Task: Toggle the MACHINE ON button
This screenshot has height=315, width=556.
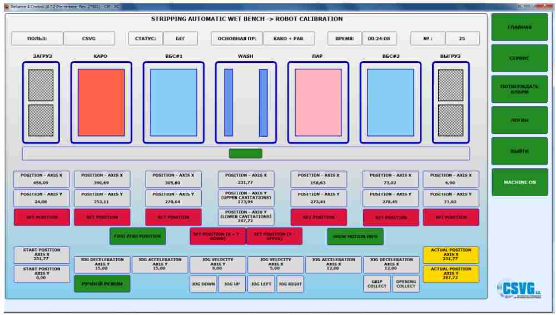Action: click(519, 183)
